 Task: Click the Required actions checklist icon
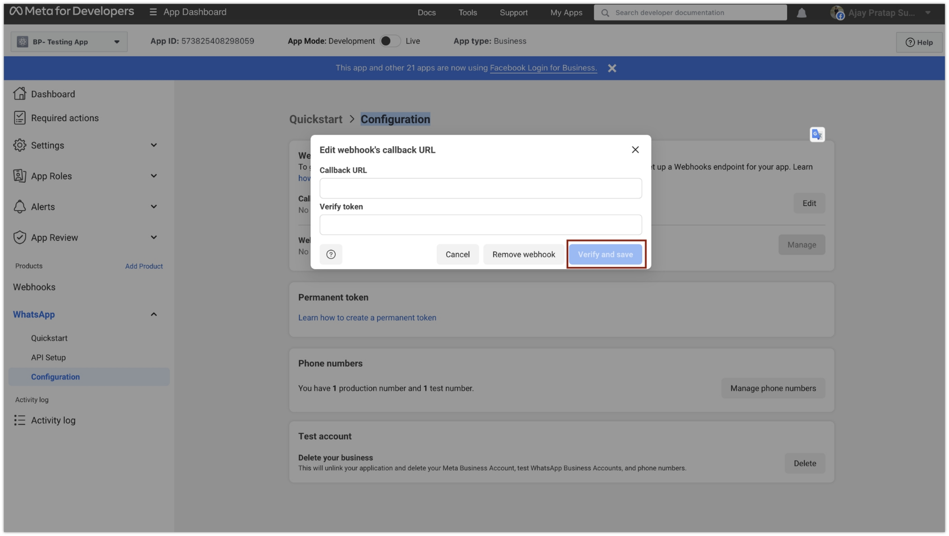(19, 118)
